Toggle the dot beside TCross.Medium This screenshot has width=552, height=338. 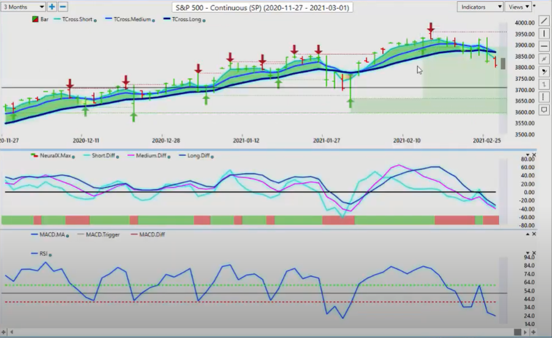click(153, 20)
